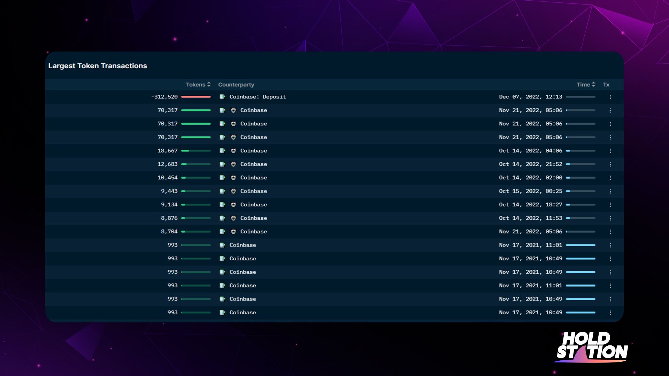669x376 pixels.
Task: Click time bar beside Dec 07, 2022
Action: click(580, 97)
